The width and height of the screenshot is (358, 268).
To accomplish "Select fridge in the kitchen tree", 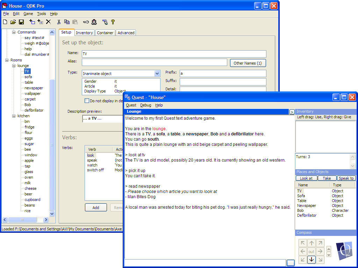I will click(29, 127).
